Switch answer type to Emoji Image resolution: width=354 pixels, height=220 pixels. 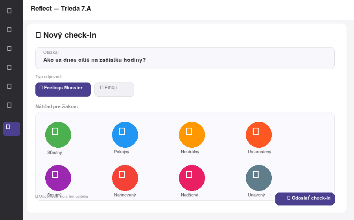114,89
